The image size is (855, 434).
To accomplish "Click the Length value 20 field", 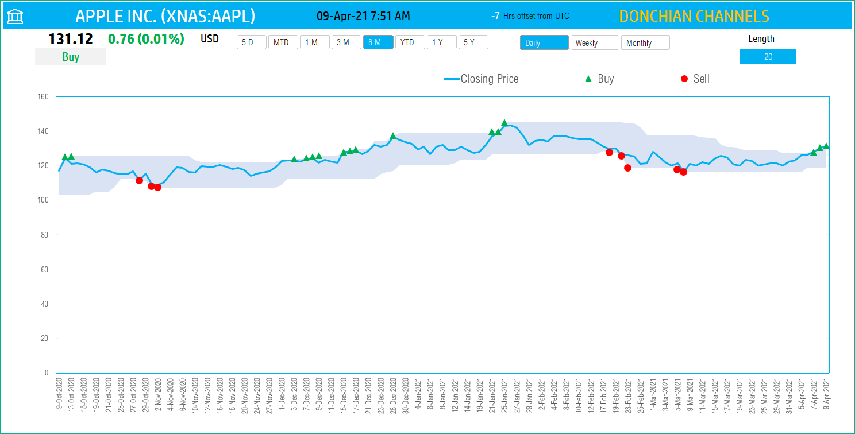I will (x=768, y=56).
